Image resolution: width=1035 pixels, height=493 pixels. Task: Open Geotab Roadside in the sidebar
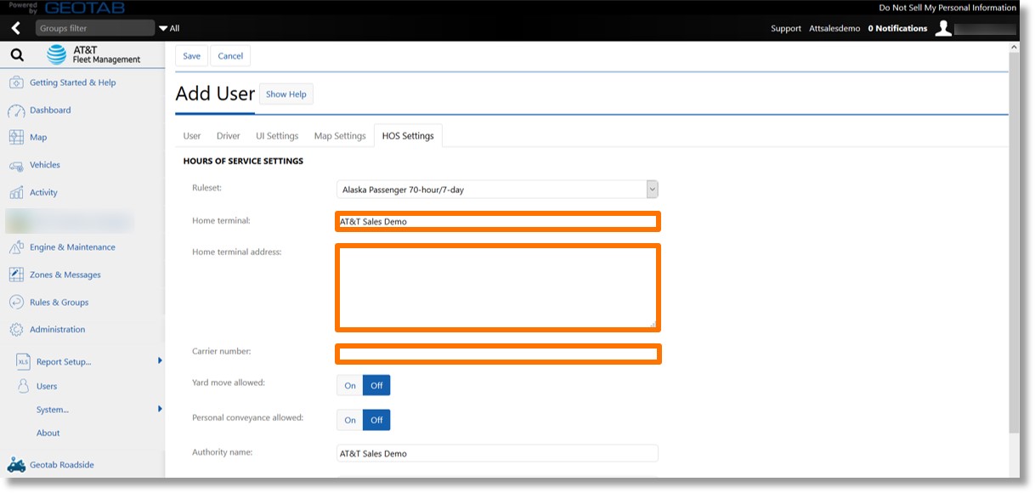point(62,465)
